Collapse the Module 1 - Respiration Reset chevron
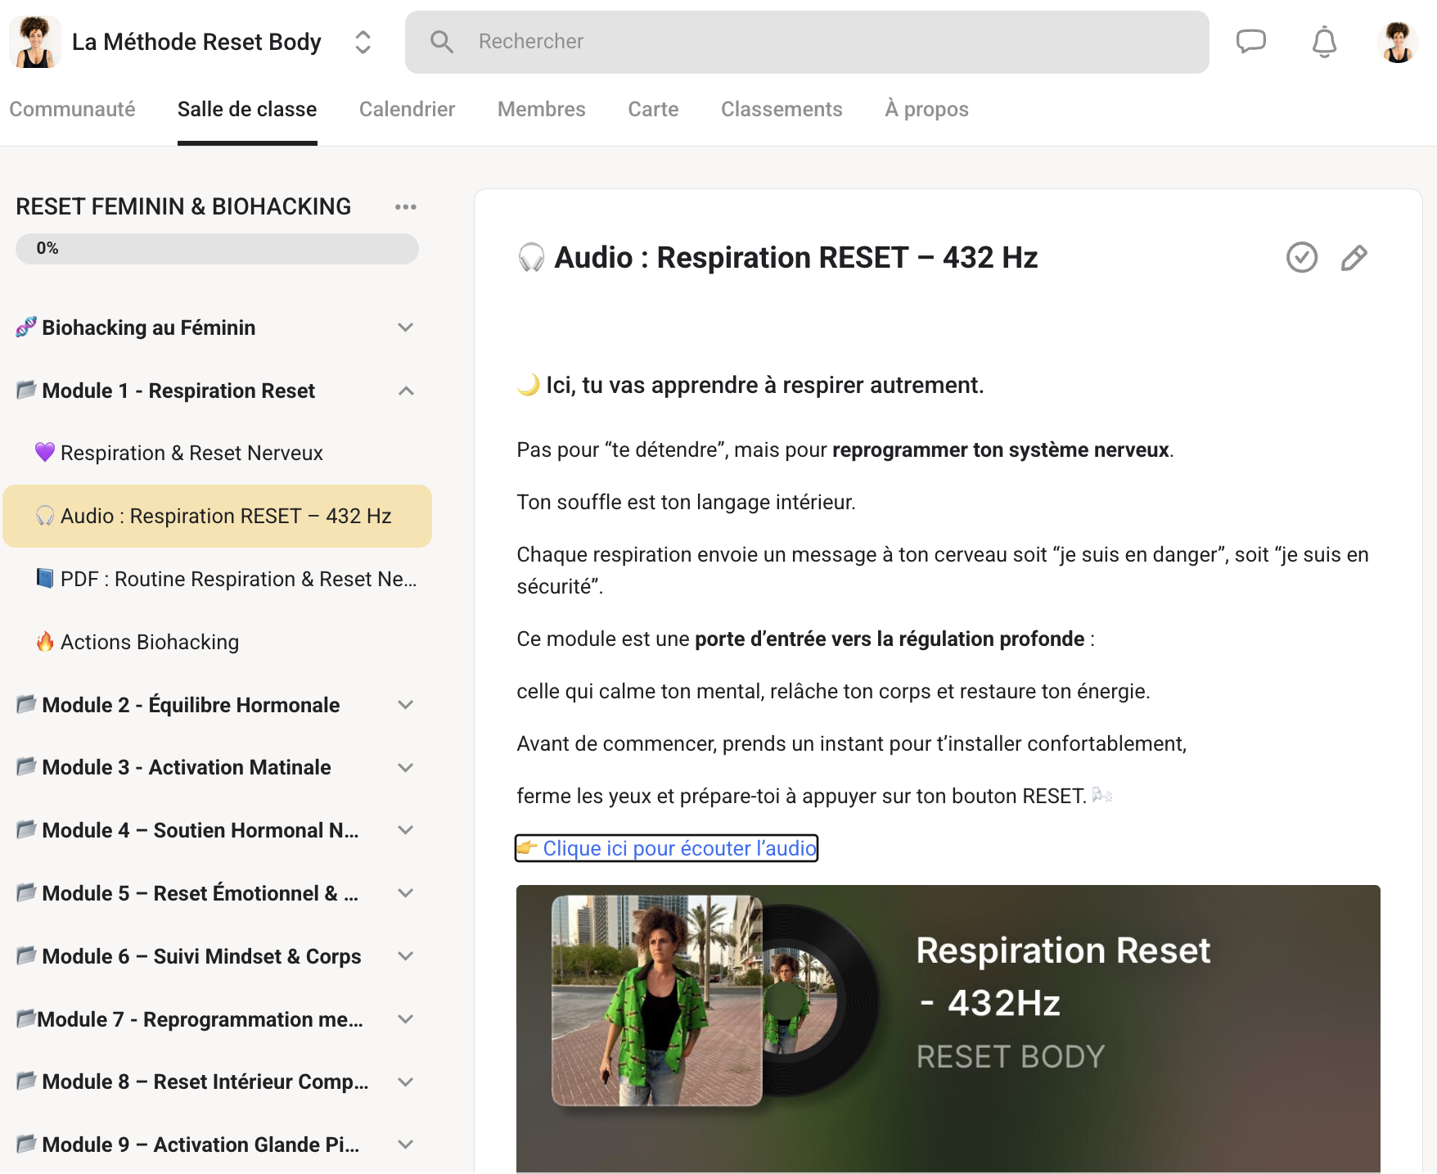 (x=405, y=391)
